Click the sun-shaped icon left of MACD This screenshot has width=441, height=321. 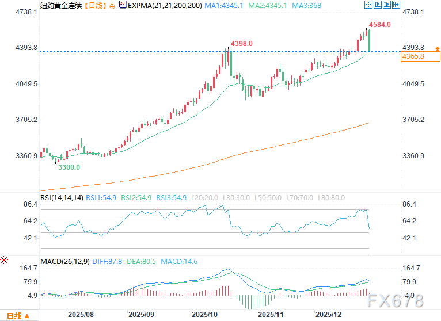(x=5, y=261)
